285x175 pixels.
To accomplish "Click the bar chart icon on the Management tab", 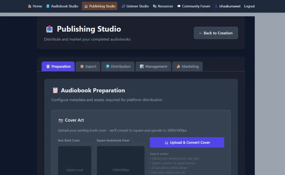I will click(x=141, y=66).
